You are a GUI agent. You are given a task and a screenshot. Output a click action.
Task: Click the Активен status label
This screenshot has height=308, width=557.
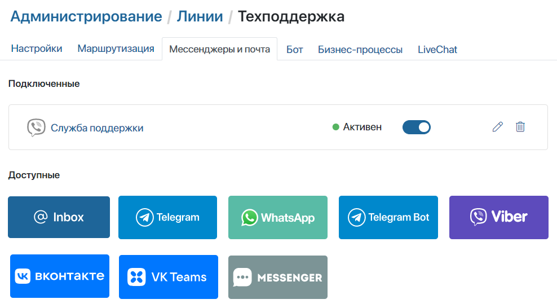pos(362,127)
